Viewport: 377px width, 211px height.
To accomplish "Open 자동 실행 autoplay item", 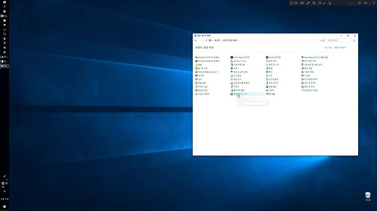I will 201,83.
